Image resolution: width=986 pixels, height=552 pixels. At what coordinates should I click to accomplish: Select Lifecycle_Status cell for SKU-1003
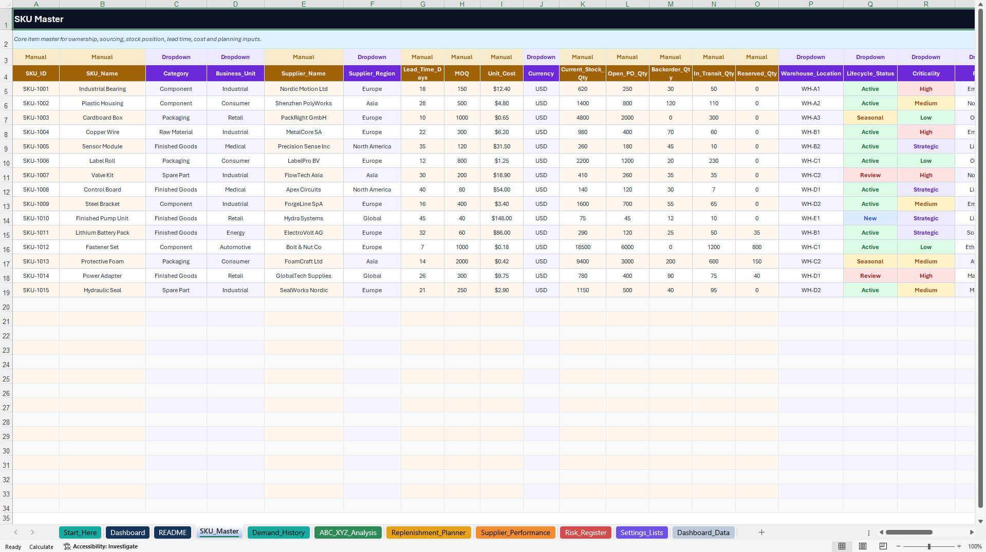tap(870, 118)
